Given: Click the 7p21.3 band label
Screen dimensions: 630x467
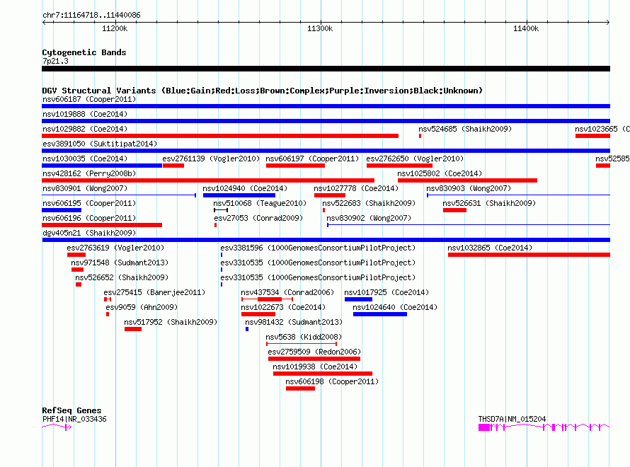Looking at the screenshot, I should [x=55, y=61].
